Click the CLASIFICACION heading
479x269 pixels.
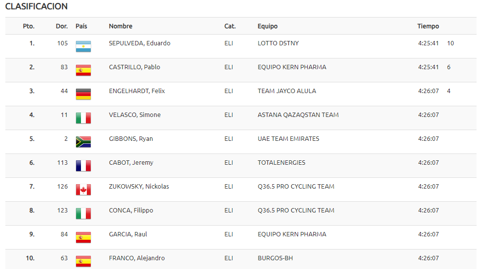[37, 6]
